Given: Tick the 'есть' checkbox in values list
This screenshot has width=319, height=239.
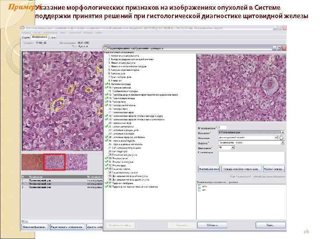Looking at the screenshot, I should 199,186.
